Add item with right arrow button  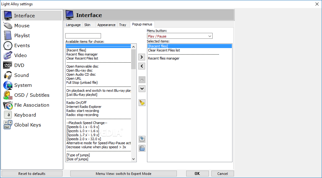tap(142, 57)
